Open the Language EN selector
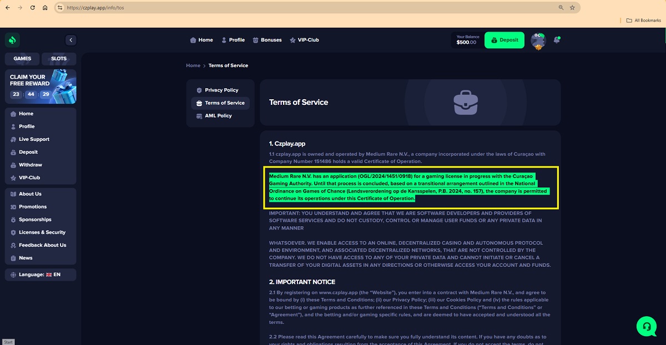The image size is (666, 345). (x=41, y=275)
